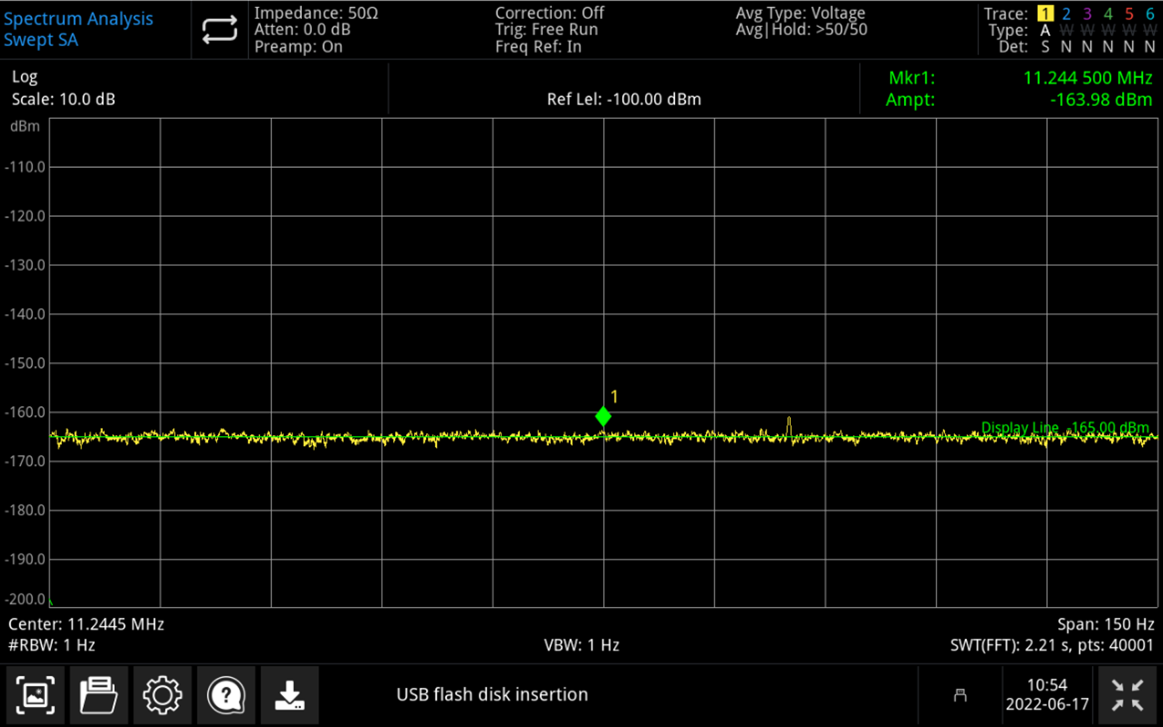Screen dimensions: 1163x727
Task: Click the Center: 11.2445 MHz value
Action: click(x=86, y=624)
